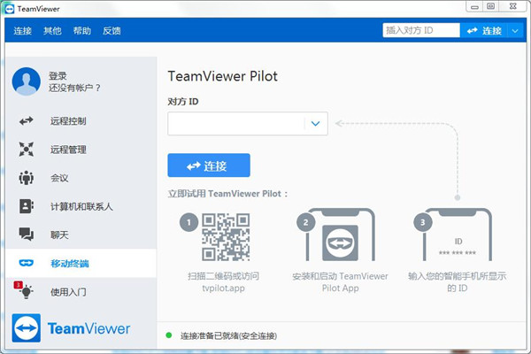The image size is (531, 354).
Task: Minimize the TeamViewer window
Action: tap(474, 6)
